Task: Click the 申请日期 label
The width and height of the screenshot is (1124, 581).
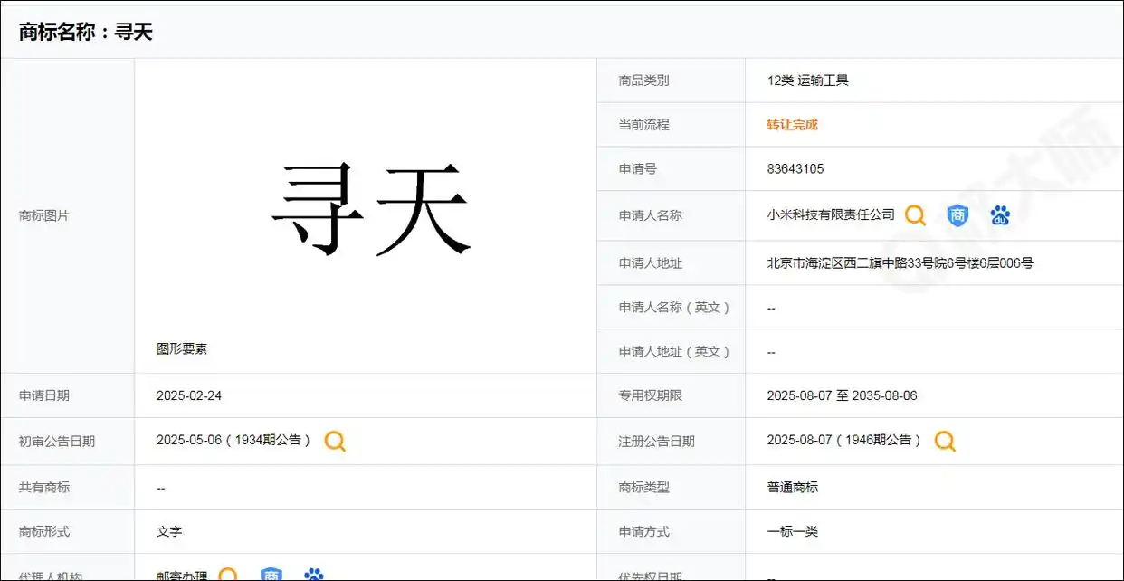Action: (44, 395)
